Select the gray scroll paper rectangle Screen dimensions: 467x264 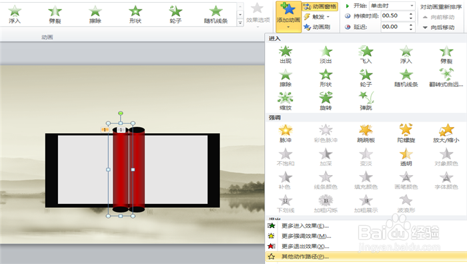click(175, 170)
